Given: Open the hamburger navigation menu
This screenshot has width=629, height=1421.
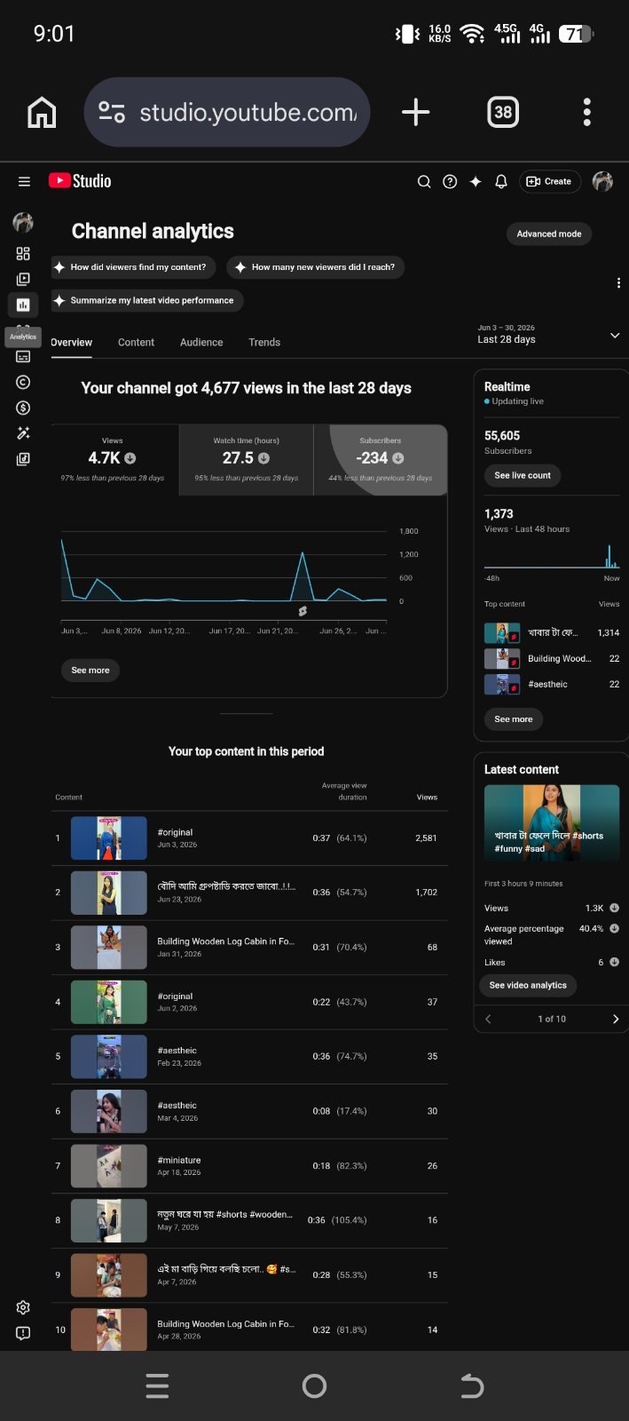Looking at the screenshot, I should [x=24, y=181].
